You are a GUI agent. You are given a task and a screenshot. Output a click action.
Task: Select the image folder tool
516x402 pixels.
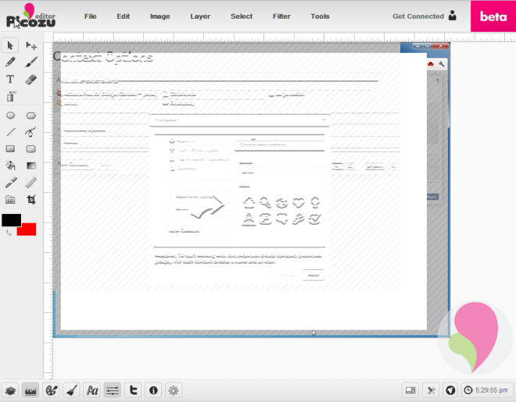[10, 200]
